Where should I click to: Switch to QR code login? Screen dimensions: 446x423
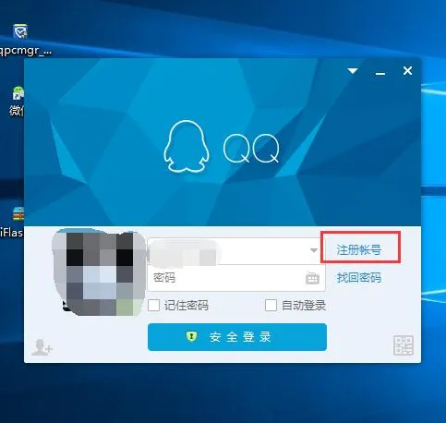pos(404,345)
